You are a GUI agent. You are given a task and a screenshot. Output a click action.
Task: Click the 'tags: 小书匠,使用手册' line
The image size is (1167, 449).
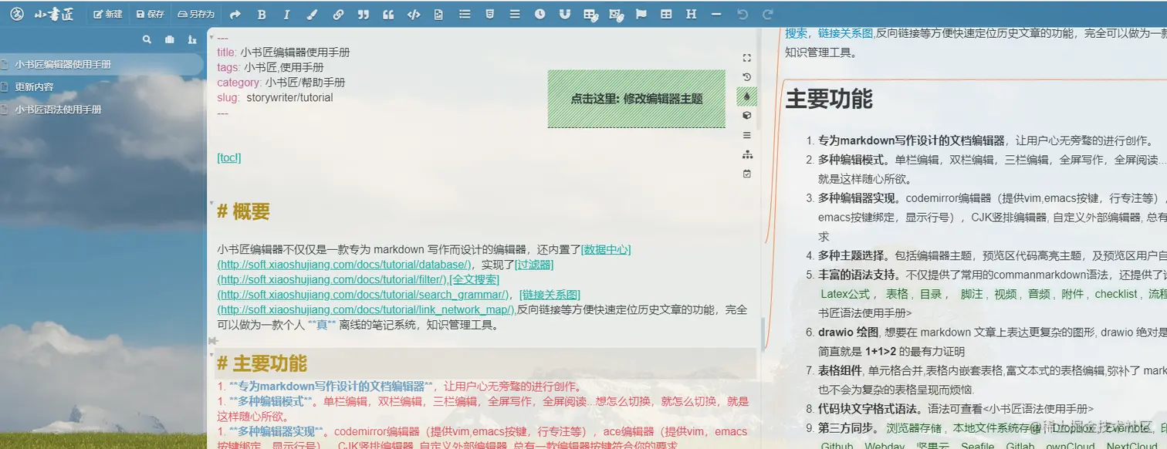tap(270, 68)
